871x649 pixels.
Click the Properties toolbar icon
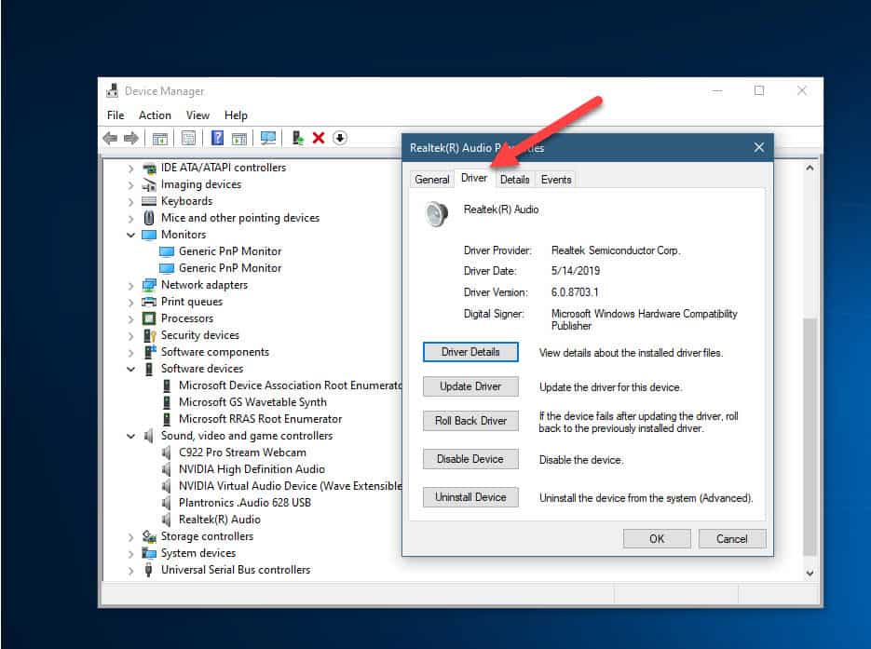188,138
